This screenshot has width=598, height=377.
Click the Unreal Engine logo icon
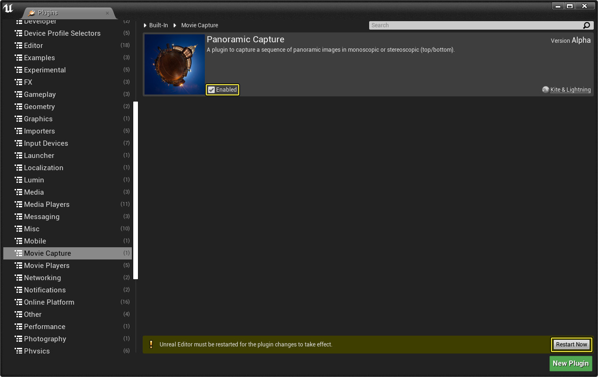click(x=8, y=8)
